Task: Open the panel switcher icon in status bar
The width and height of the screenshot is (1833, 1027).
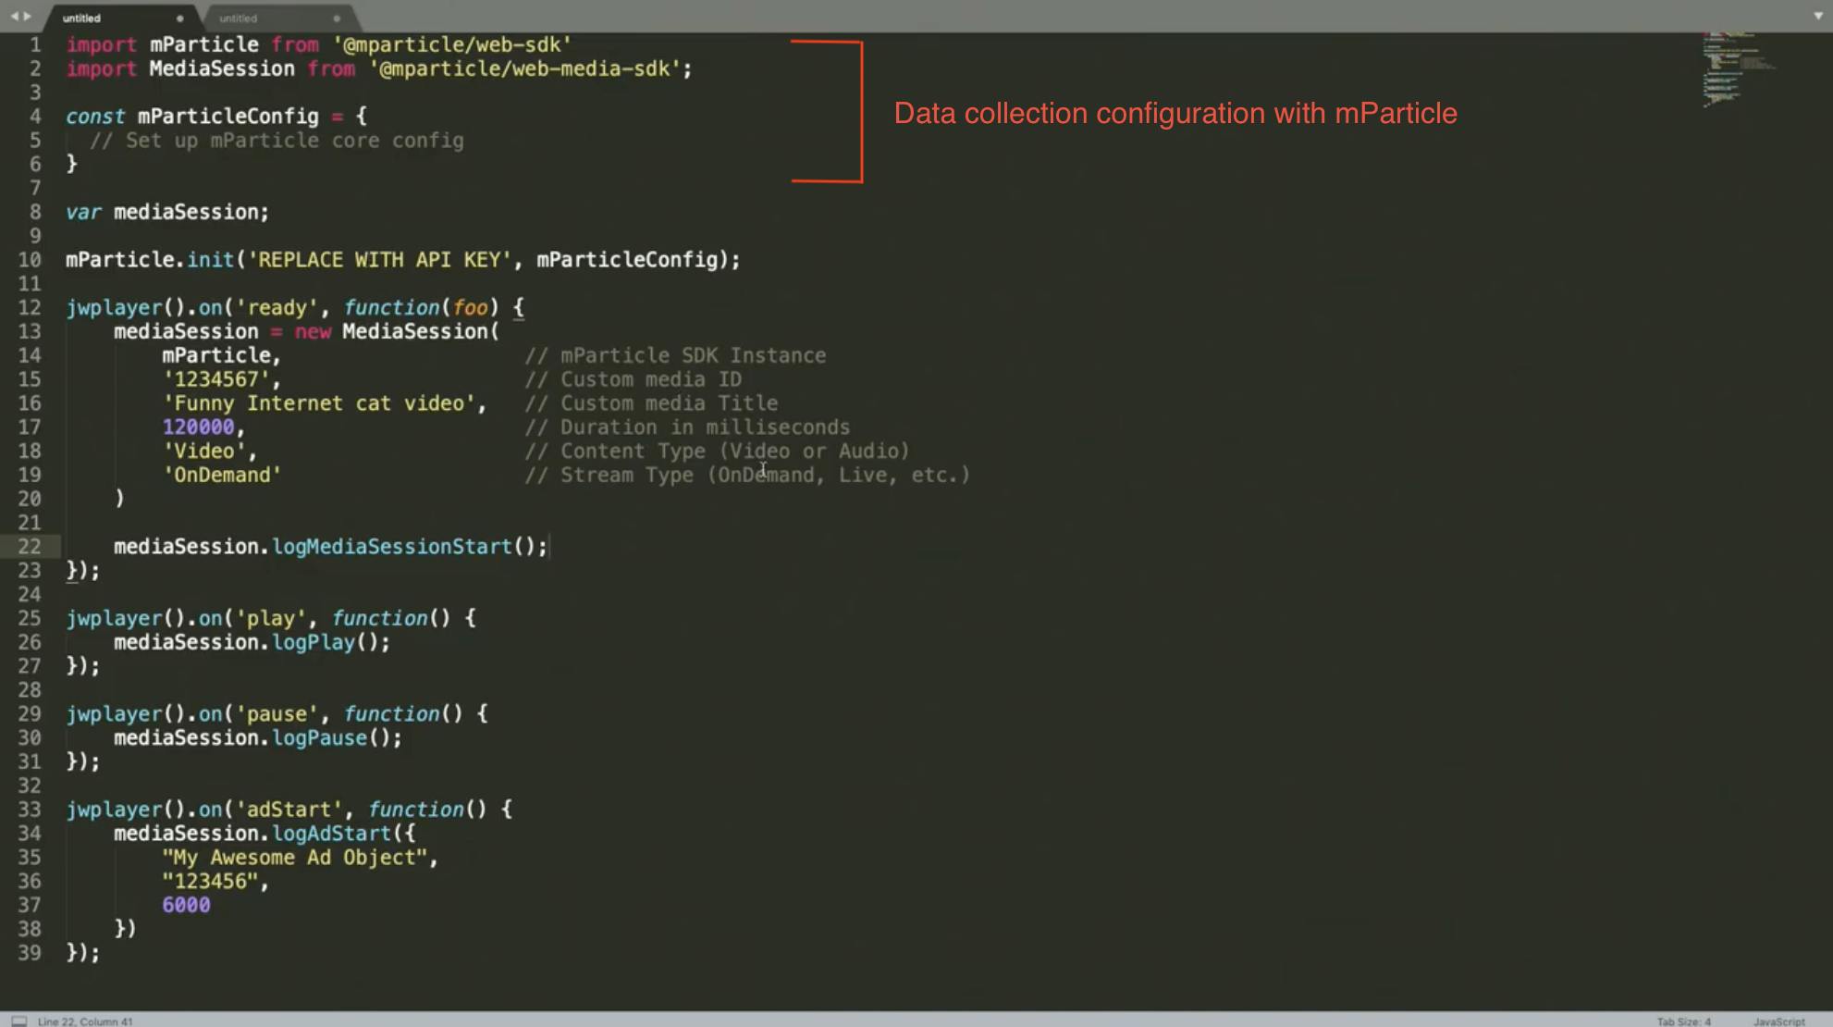Action: pyautogui.click(x=18, y=1021)
